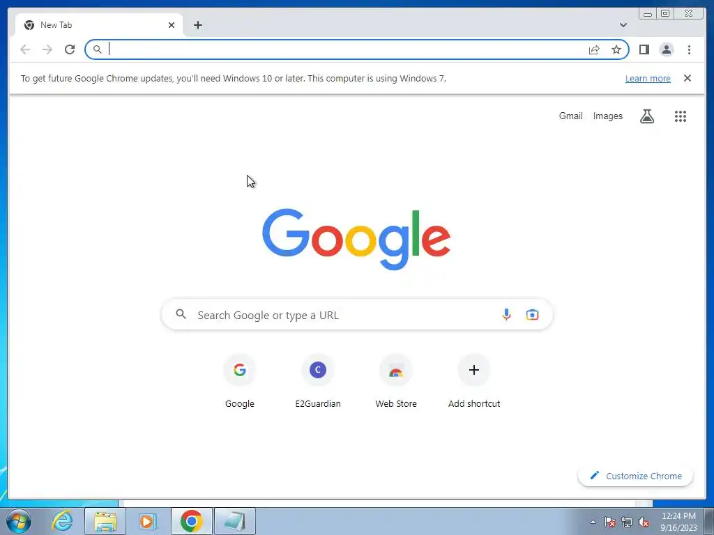Start voice search with microphone icon

pyautogui.click(x=506, y=314)
